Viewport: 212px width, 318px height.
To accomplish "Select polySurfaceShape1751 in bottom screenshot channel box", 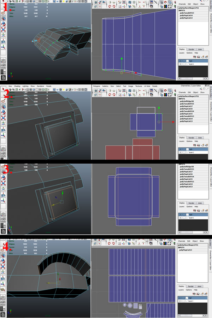I will pos(188,245).
